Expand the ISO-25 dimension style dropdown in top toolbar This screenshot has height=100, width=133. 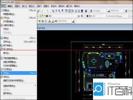(123, 11)
